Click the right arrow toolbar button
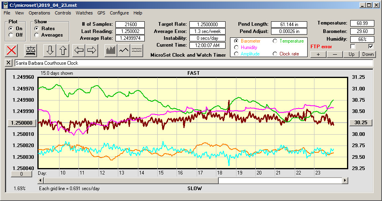The height and width of the screenshot is (201, 382). pos(92,50)
